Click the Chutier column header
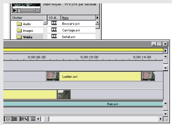The image size is (172, 125). (29, 18)
